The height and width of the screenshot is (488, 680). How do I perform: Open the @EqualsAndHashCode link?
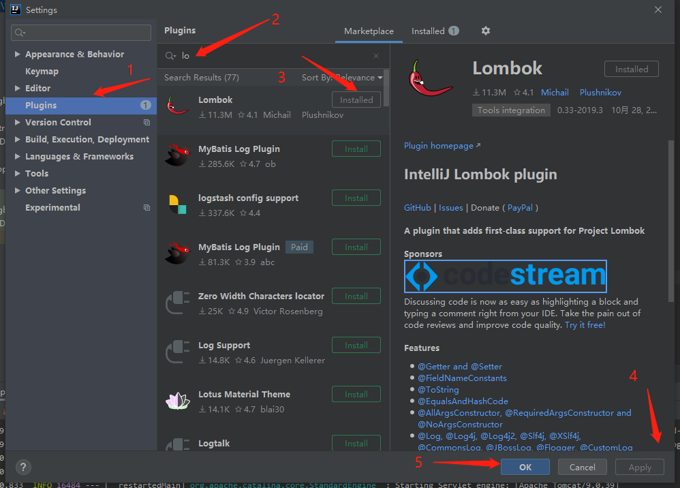(463, 401)
